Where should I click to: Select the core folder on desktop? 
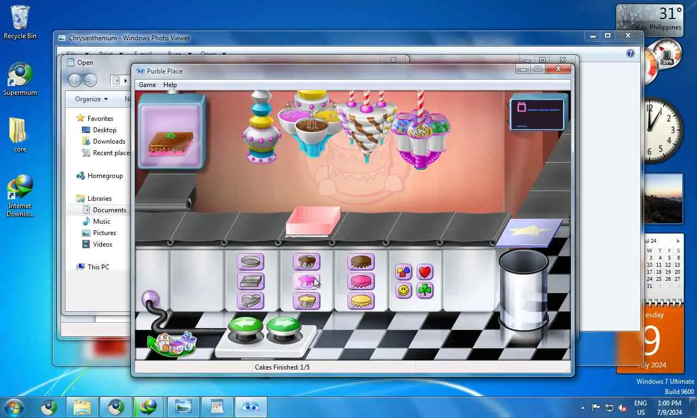coord(20,135)
